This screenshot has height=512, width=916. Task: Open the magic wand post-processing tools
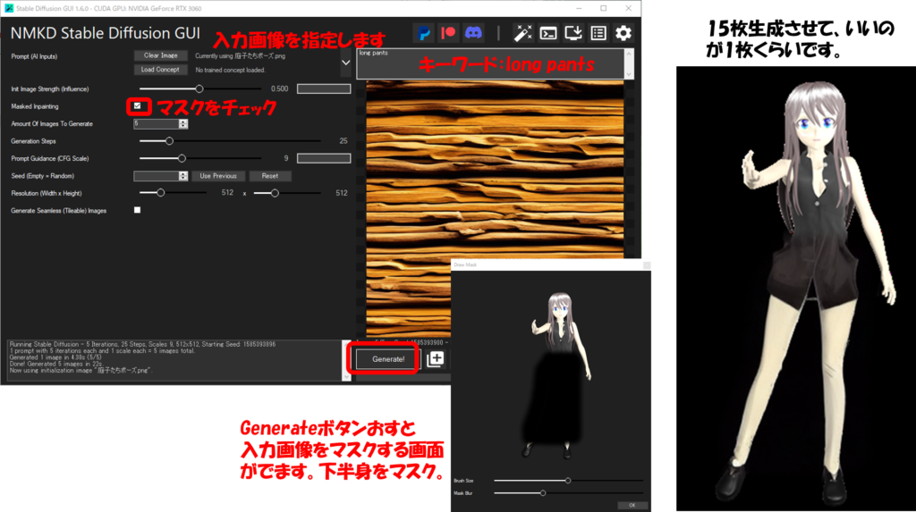[x=522, y=33]
